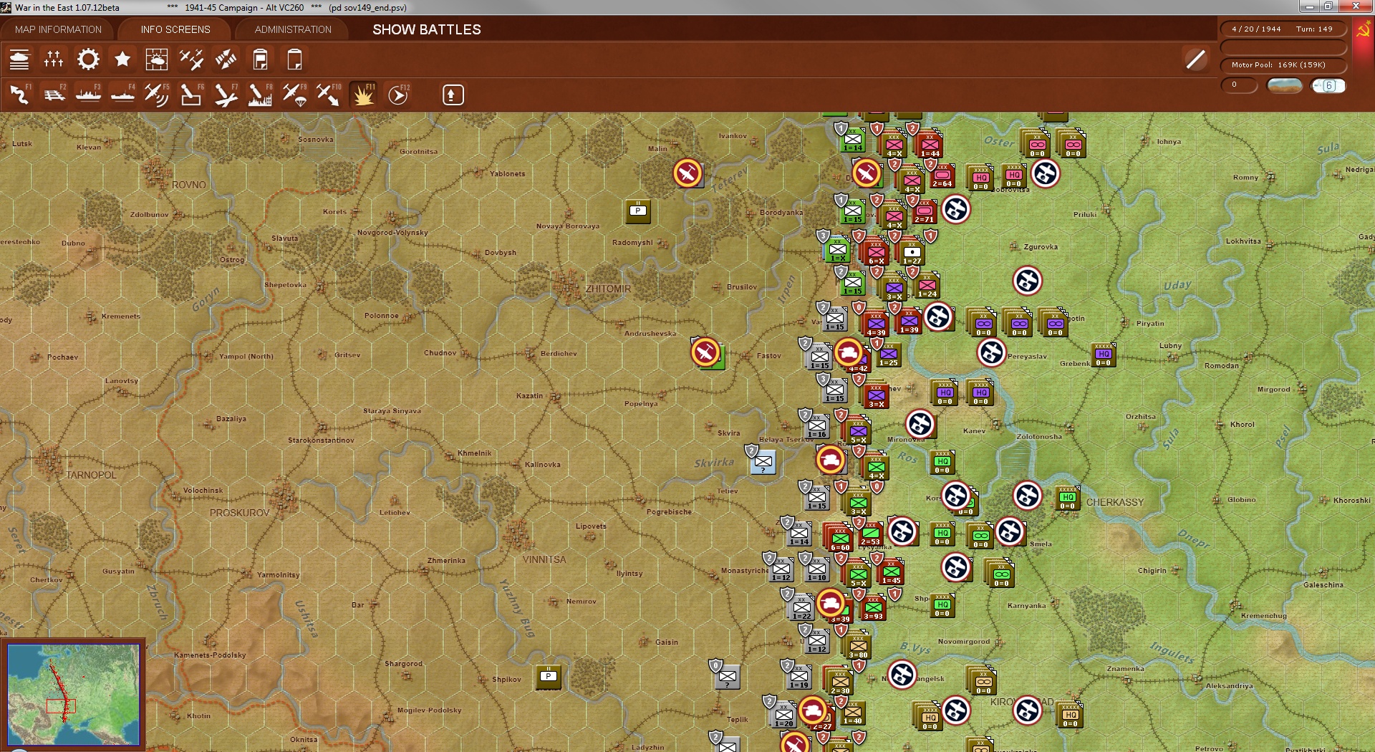
Task: Select the P depot marker near Radomyshl
Action: (x=638, y=211)
